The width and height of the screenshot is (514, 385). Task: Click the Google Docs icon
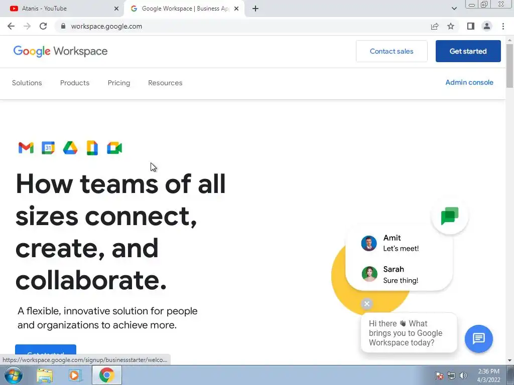[92, 148]
